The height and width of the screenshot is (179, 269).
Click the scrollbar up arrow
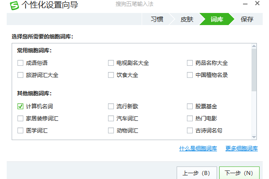254,47
